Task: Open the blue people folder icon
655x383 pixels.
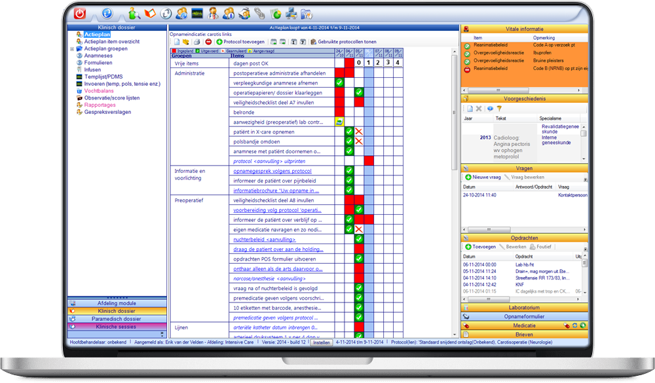Action: [307, 14]
